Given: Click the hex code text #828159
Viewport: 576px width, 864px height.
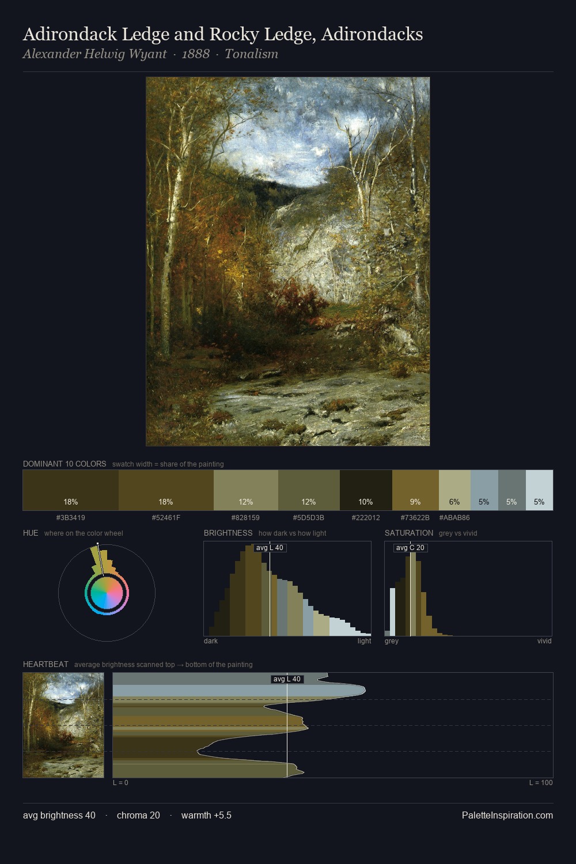Looking at the screenshot, I should click(245, 518).
